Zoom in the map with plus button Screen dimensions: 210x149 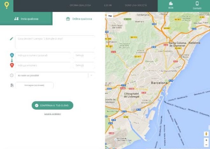point(206,140)
